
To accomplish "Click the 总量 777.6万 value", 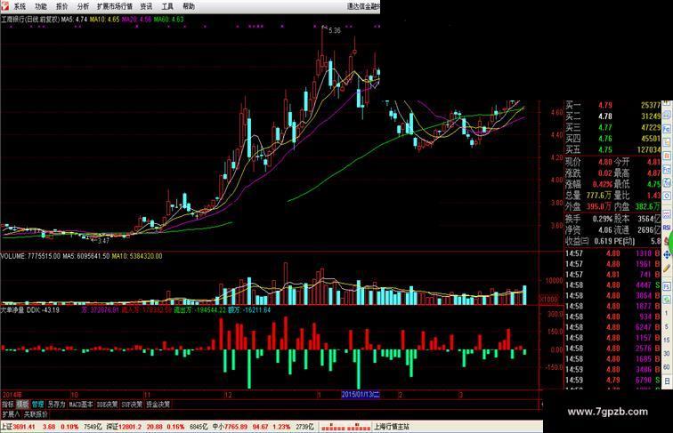I will tap(599, 196).
